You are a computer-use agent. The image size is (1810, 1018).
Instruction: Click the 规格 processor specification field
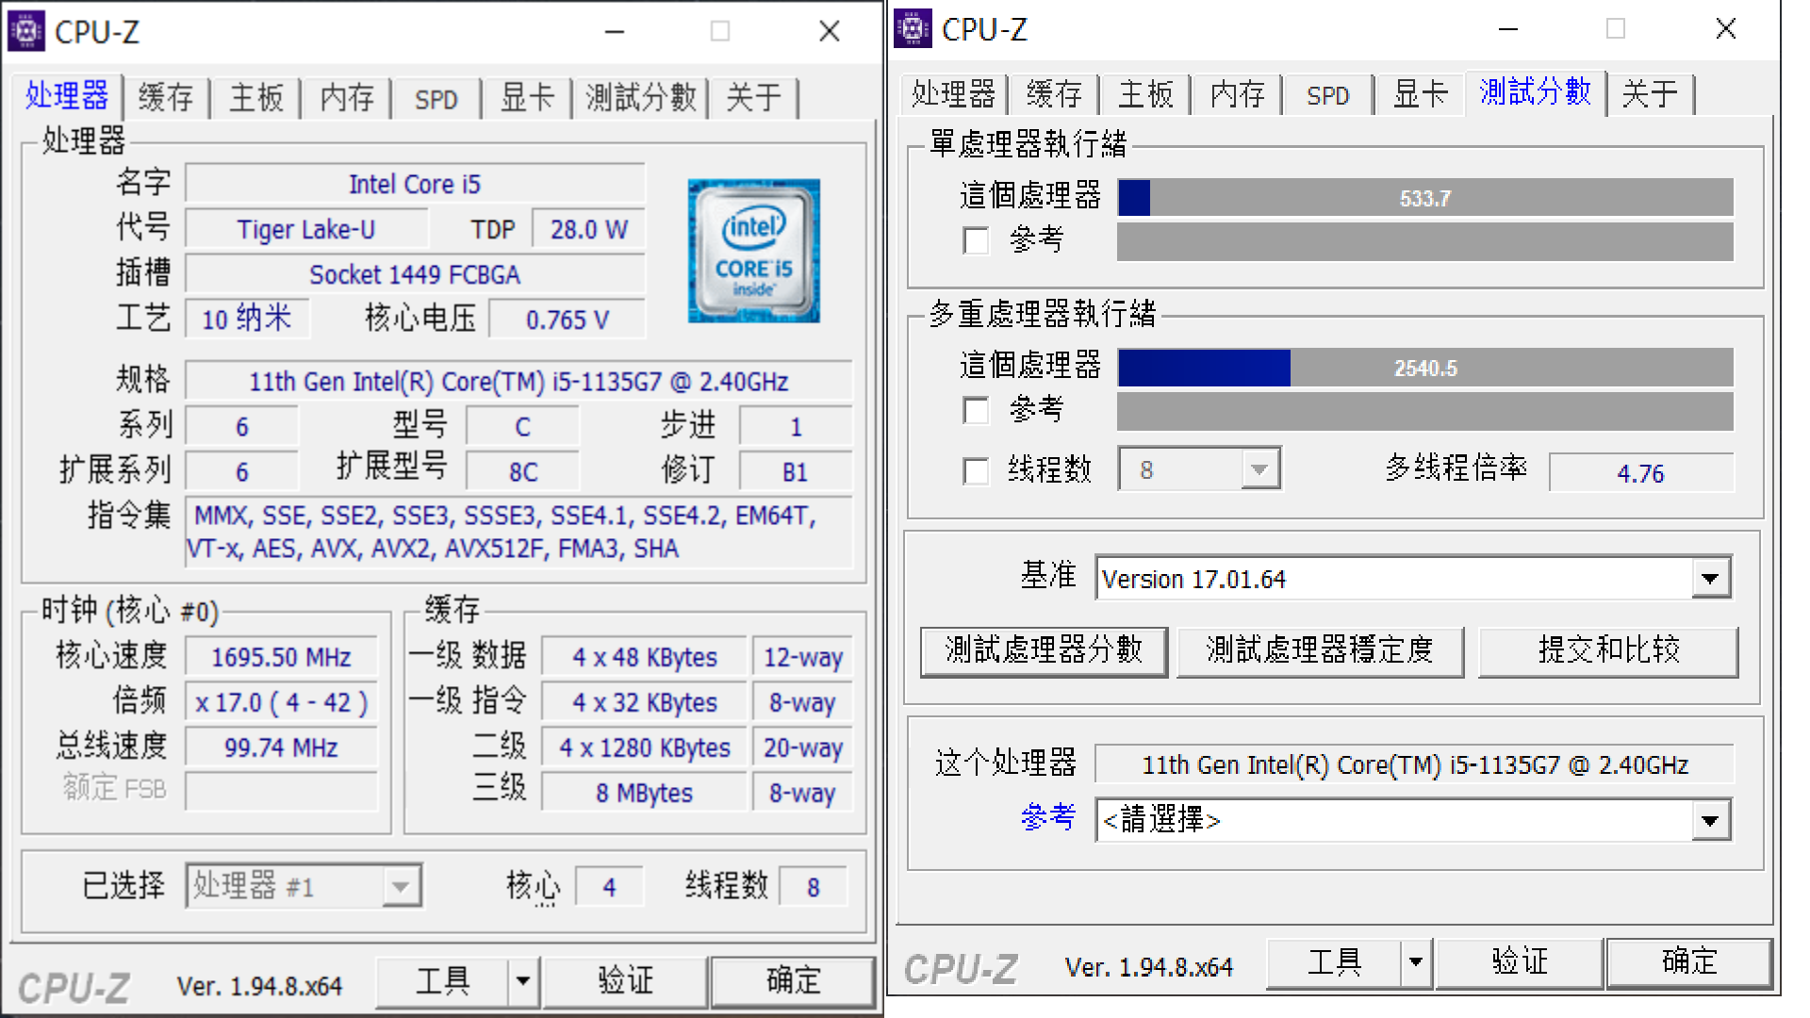pos(518,382)
